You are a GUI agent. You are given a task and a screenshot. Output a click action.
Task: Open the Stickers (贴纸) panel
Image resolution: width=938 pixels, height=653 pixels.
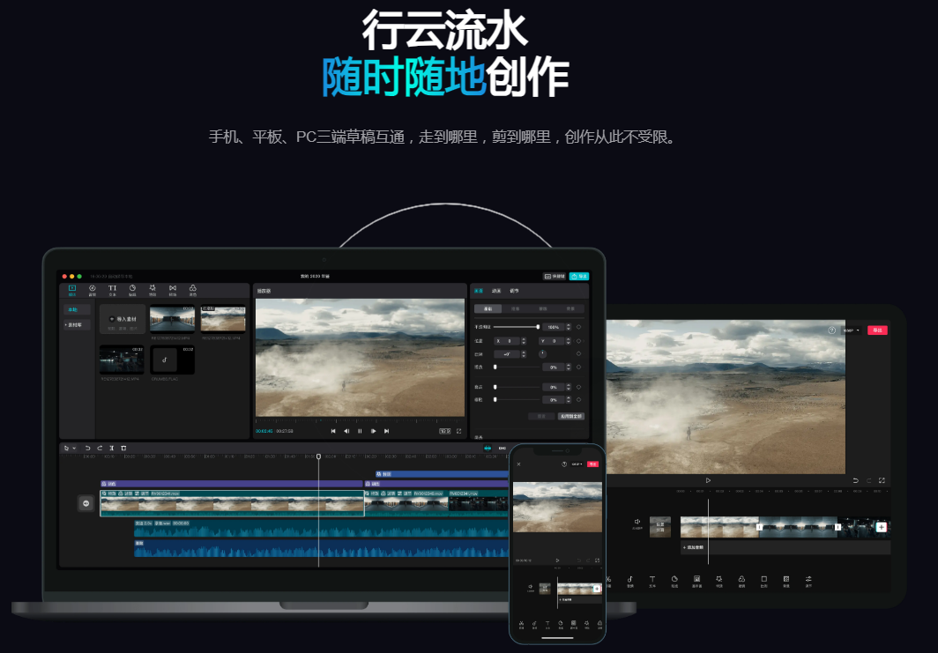click(133, 290)
